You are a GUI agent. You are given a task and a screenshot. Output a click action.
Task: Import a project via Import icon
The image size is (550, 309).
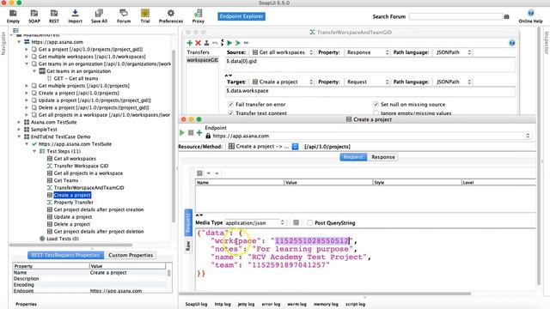[x=75, y=16]
